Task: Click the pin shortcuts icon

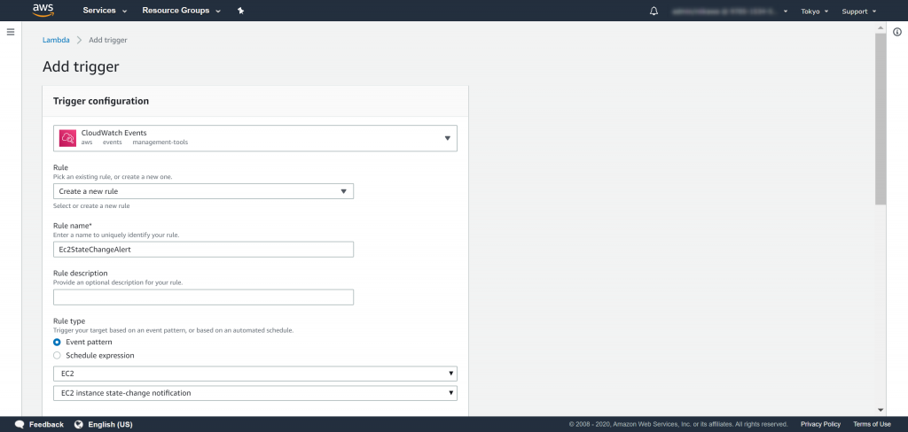Action: pos(241,11)
